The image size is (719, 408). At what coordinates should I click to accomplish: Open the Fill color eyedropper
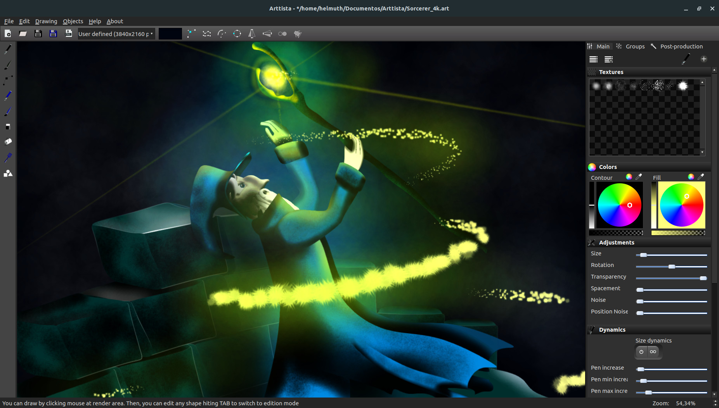click(701, 177)
